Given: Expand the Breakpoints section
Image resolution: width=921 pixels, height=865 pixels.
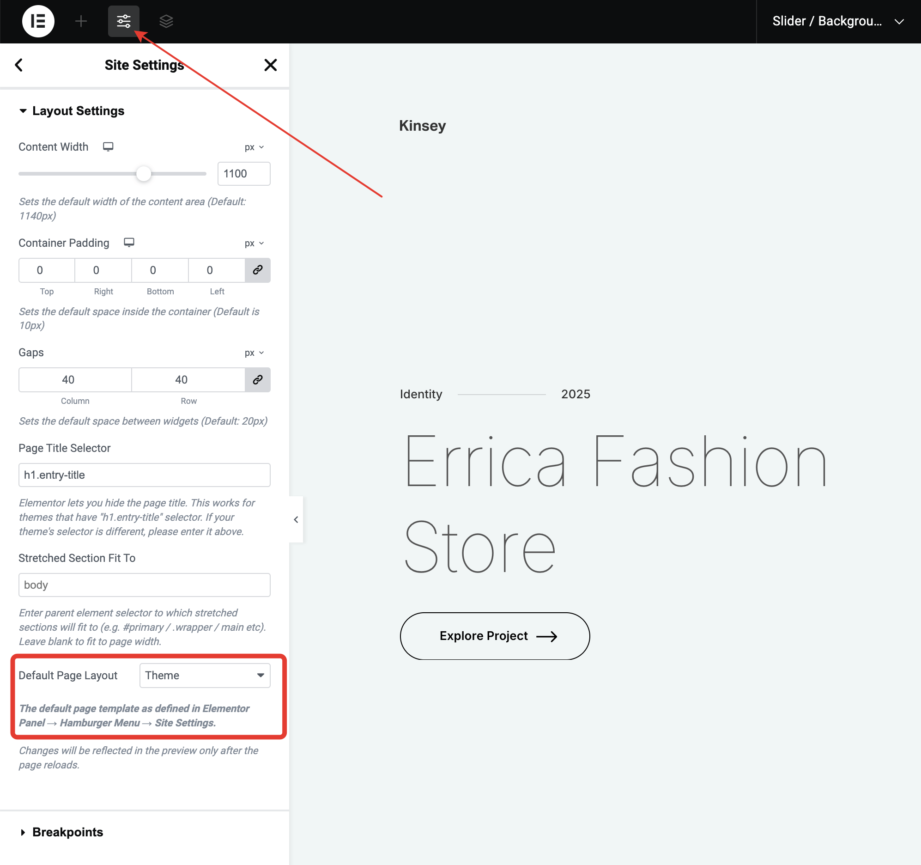Looking at the screenshot, I should (x=67, y=832).
